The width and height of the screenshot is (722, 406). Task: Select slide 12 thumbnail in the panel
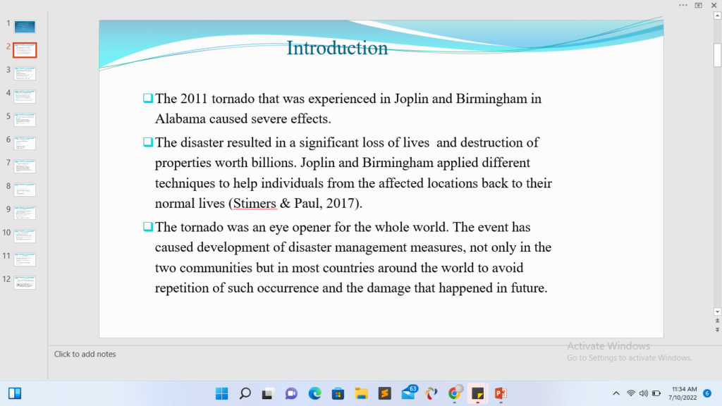click(25, 282)
